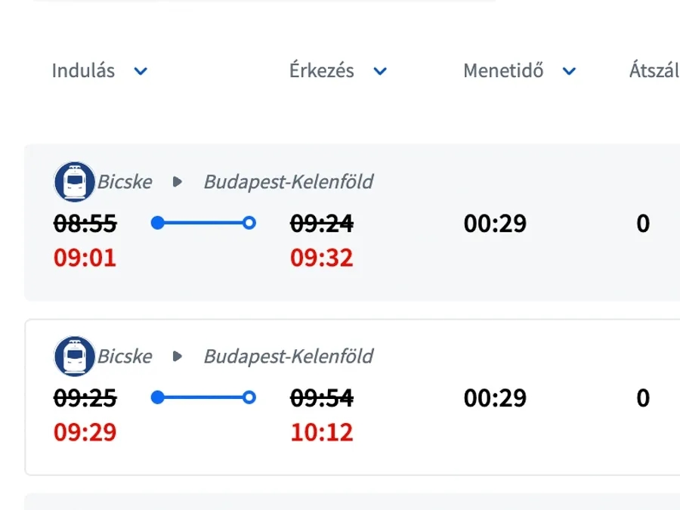Screen dimensions: 680x510
Task: Click arrow between Bicske and Kelenföld, first row
Action: (x=178, y=182)
